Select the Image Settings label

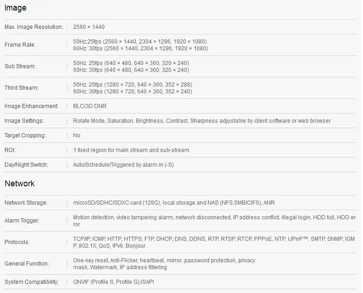[24, 121]
